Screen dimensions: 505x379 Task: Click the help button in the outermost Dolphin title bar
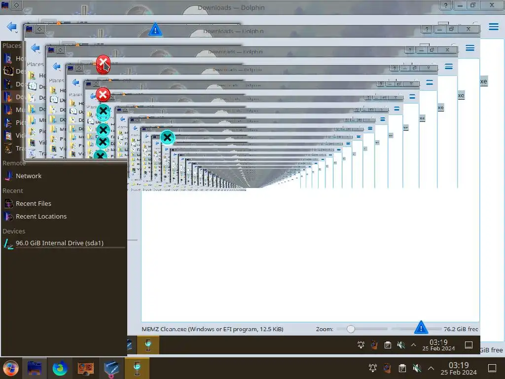(x=445, y=5)
